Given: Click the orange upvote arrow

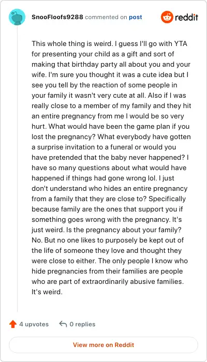Looking at the screenshot, I should (13, 324).
